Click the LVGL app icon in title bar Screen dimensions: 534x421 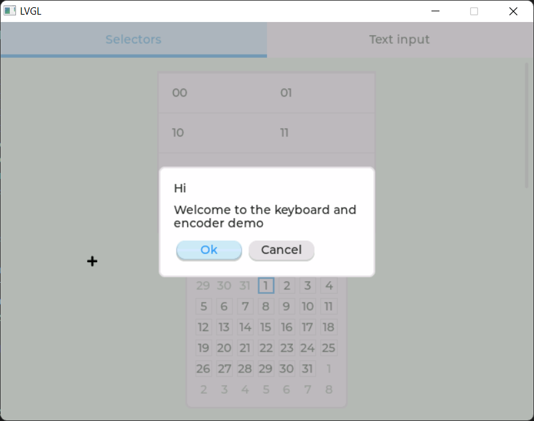click(9, 11)
